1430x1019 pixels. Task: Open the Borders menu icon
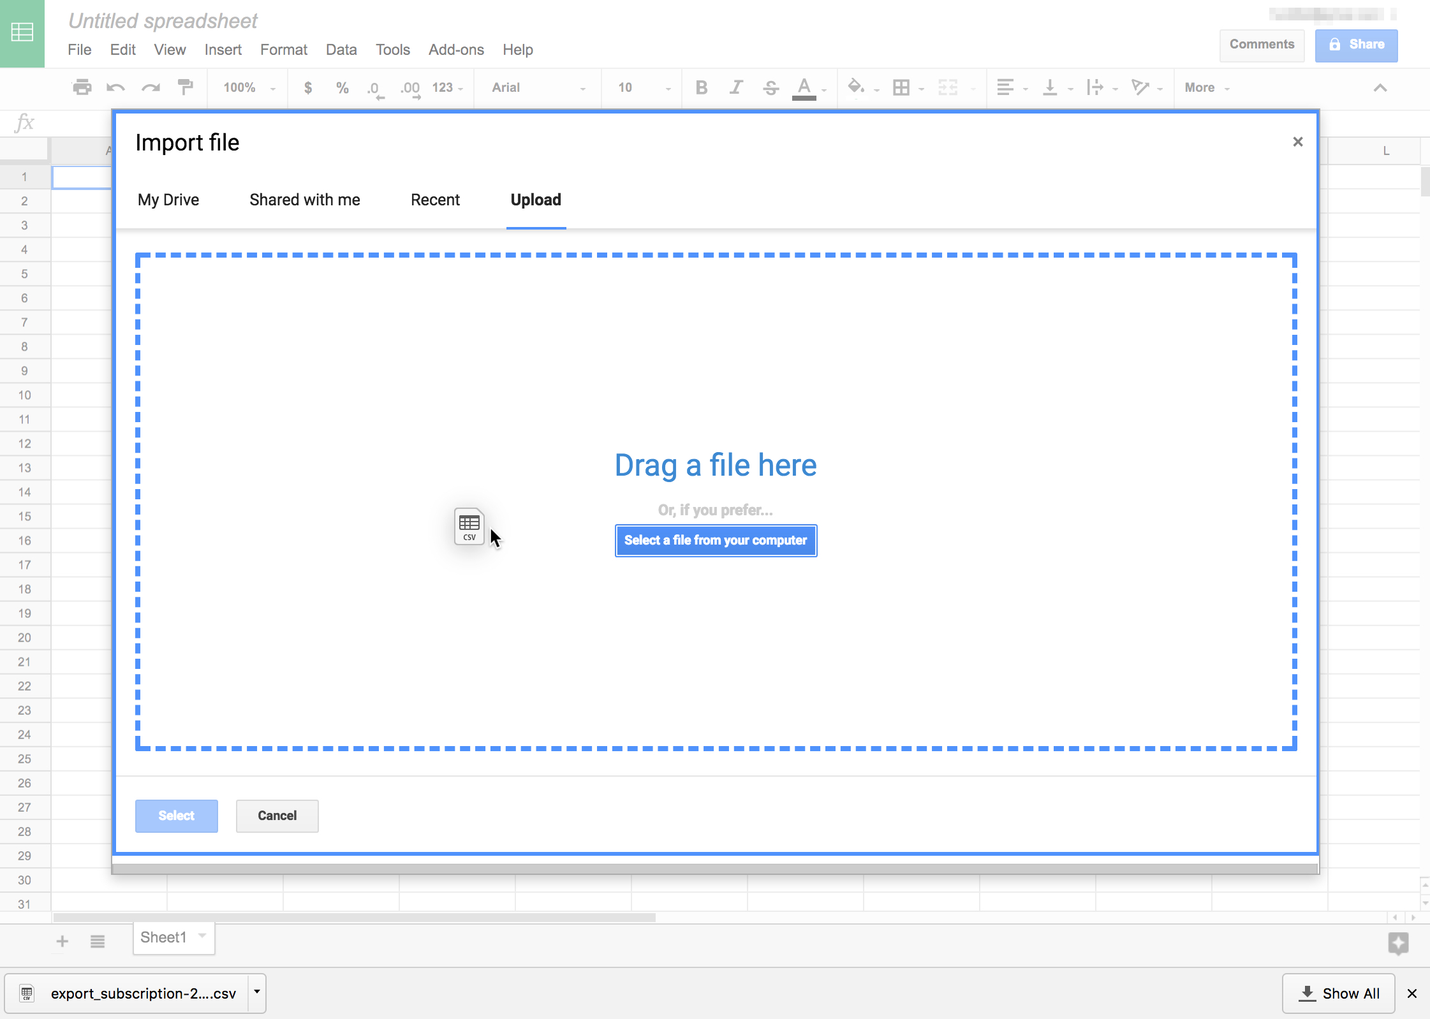[x=901, y=87]
